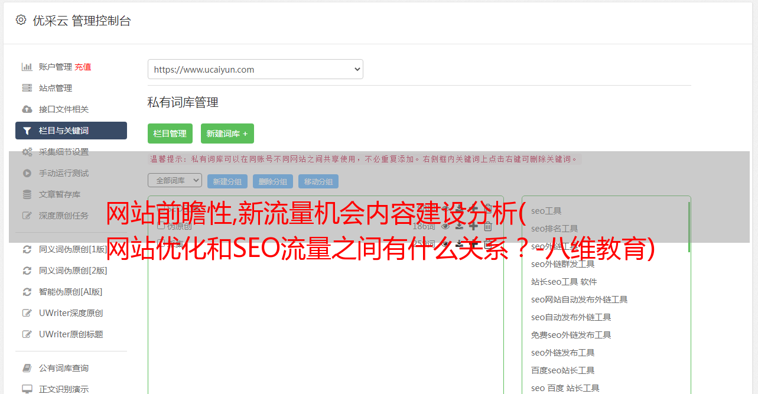Click the refresh icon for 同义词伪原创[1版]

(x=27, y=249)
